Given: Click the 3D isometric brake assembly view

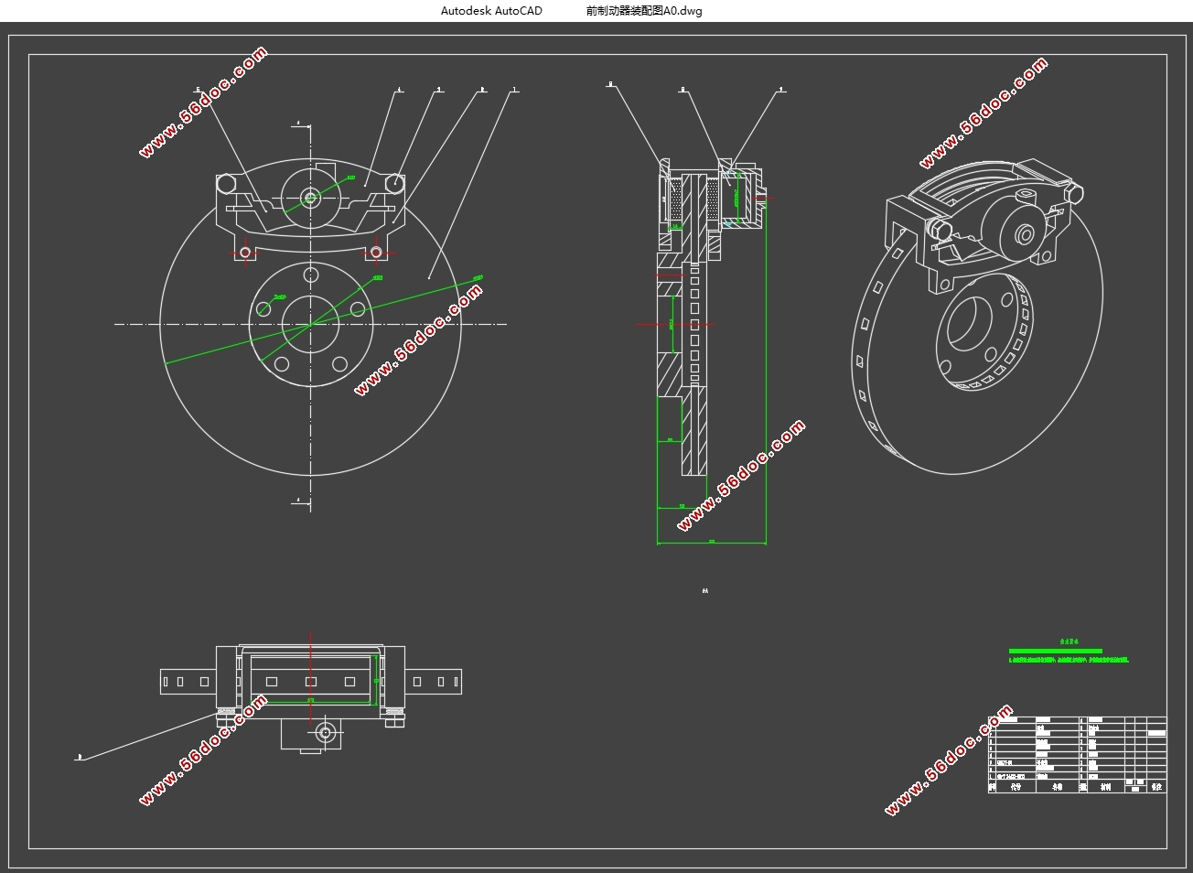Looking at the screenshot, I should click(x=977, y=316).
